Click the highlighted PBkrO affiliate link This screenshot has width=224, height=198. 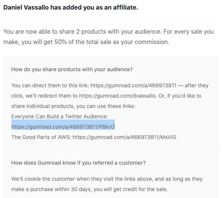[x=63, y=127]
